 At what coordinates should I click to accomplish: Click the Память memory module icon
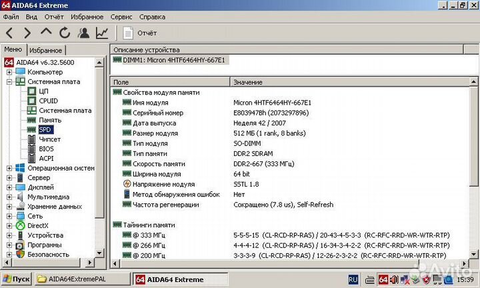31,120
